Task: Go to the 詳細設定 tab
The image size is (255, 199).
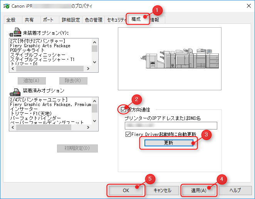Action: click(x=71, y=20)
